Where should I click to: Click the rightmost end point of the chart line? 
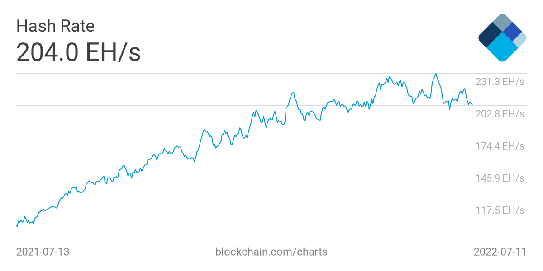[472, 104]
